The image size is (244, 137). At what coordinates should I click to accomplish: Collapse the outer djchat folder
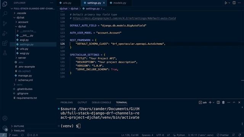pos(33,18)
